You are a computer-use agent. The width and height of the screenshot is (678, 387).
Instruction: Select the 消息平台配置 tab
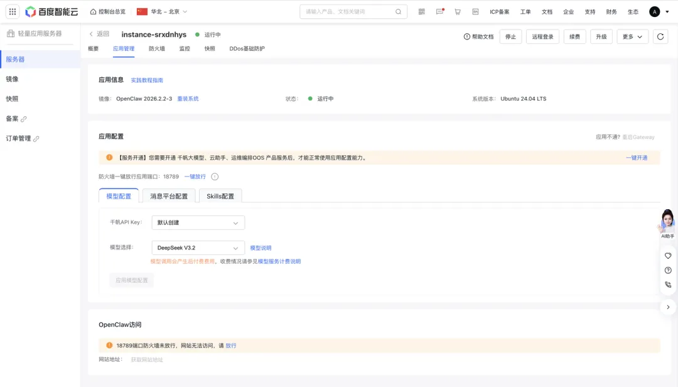[x=169, y=196]
